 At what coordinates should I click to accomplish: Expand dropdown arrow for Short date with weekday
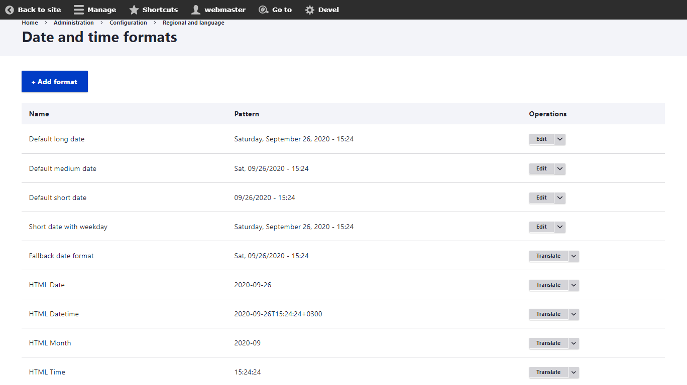coord(560,227)
